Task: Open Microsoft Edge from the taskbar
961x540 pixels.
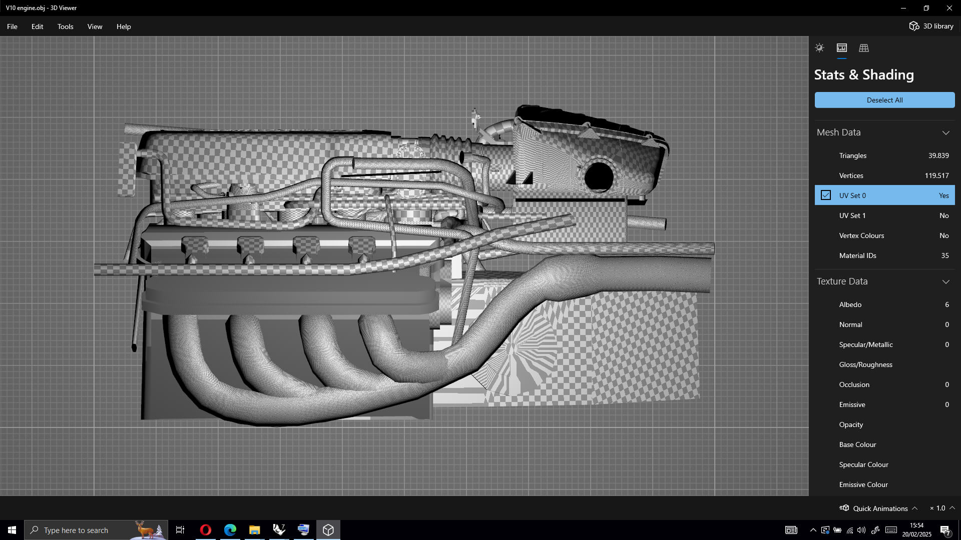Action: coord(230,530)
